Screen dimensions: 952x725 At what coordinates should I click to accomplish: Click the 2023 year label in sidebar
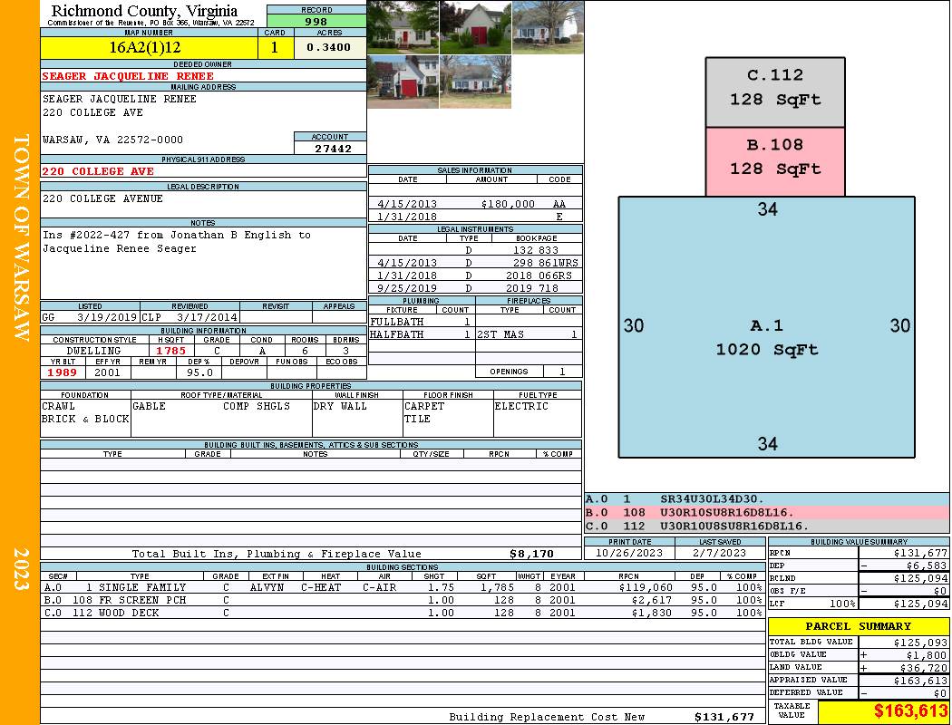click(21, 568)
